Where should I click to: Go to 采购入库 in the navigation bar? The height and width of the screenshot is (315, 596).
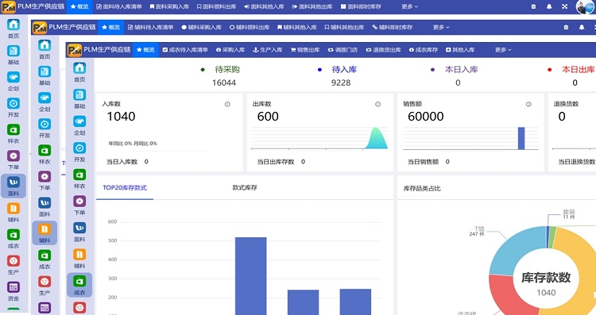(230, 50)
